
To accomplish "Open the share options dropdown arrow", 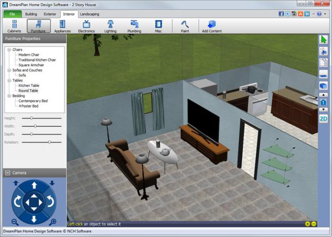I will (313, 14).
